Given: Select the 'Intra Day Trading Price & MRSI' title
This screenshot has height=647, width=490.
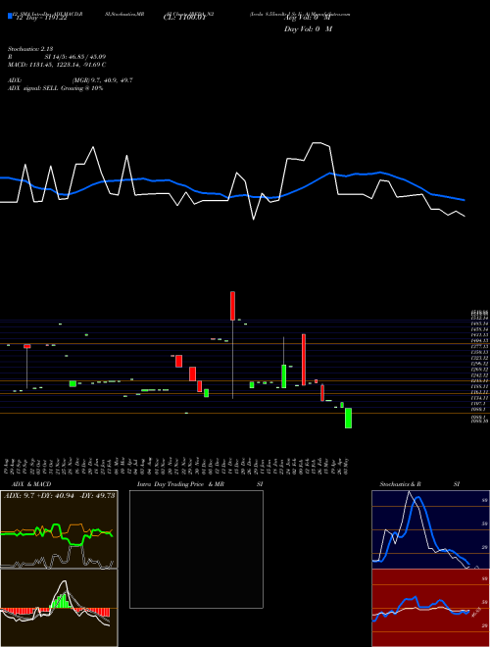Looking at the screenshot, I should click(x=200, y=484).
